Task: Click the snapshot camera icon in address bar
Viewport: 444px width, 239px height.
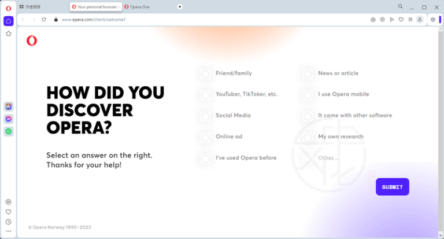Action: [373, 19]
